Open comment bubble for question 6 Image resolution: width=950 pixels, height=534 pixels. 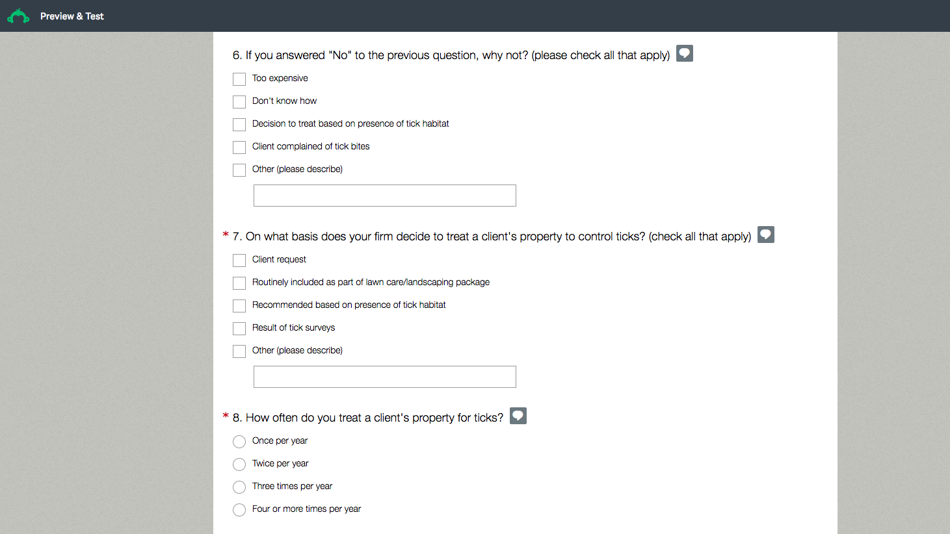tap(685, 53)
